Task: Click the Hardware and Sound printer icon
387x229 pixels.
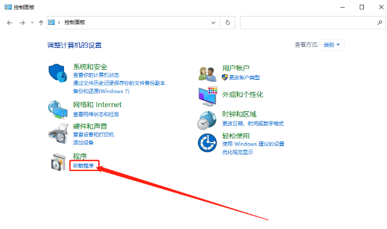Action: point(58,133)
